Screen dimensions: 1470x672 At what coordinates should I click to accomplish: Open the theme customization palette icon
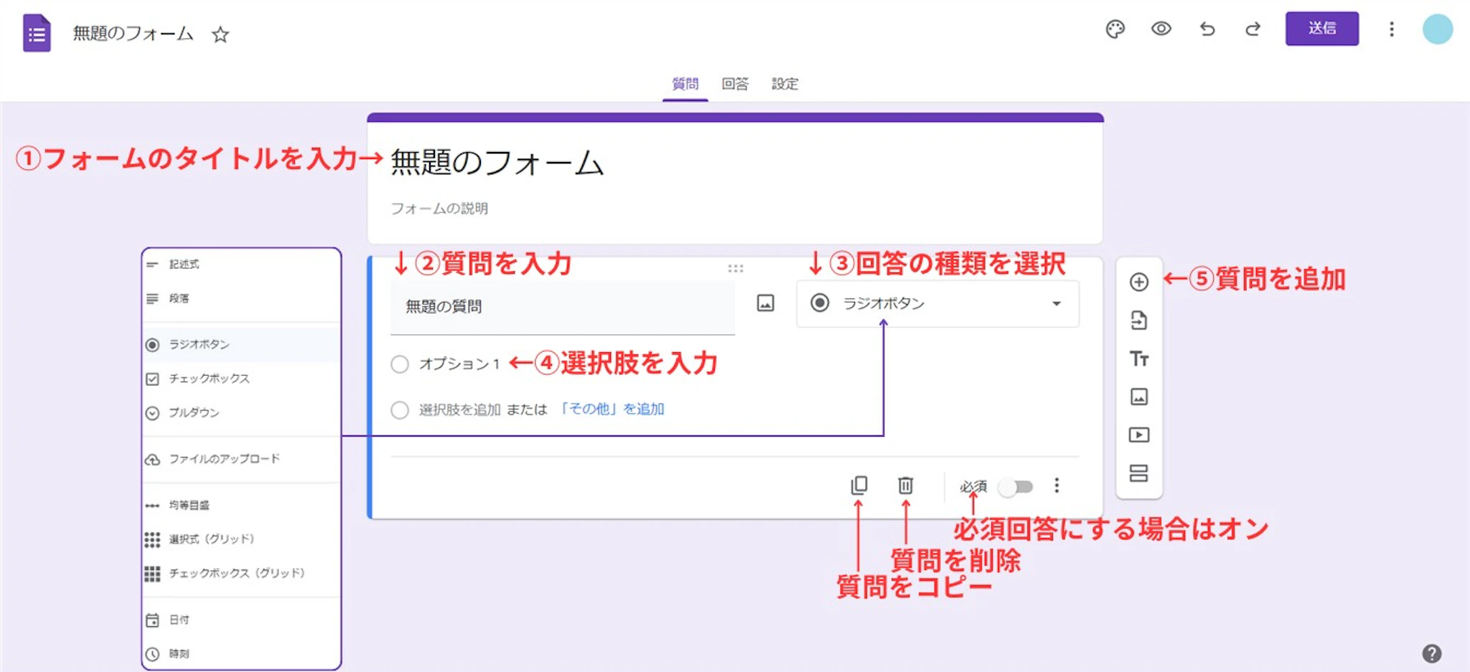(x=1115, y=29)
